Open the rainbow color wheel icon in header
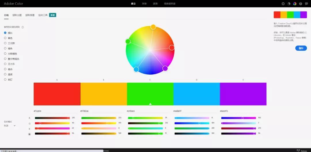311x152 pixels. (x=295, y=4)
